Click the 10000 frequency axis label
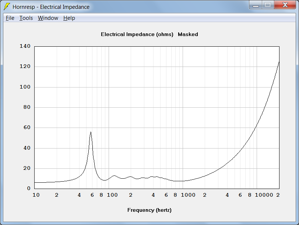This screenshot has width=299, height=225. tap(264, 195)
